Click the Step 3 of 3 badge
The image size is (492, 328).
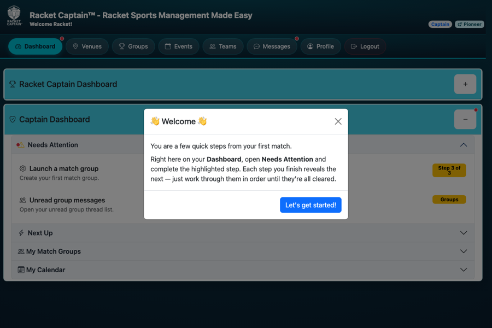[x=449, y=170]
